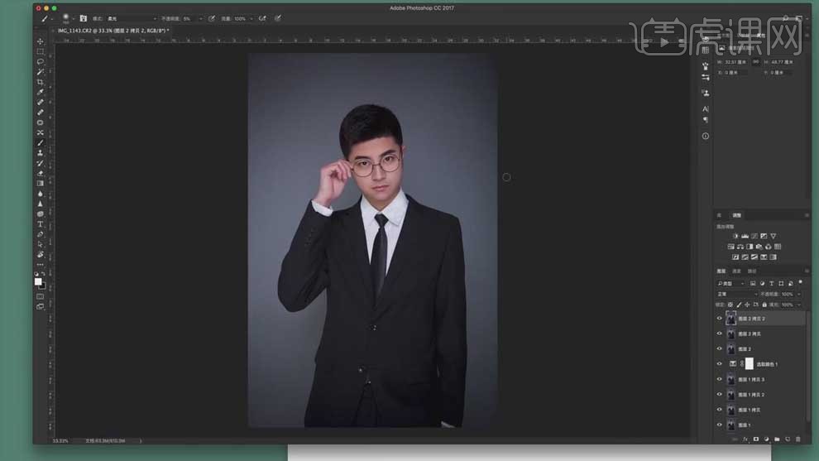The image size is (819, 461).
Task: Toggle lock all for layer
Action: pos(764,305)
